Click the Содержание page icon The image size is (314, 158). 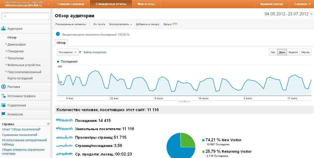point(4,105)
